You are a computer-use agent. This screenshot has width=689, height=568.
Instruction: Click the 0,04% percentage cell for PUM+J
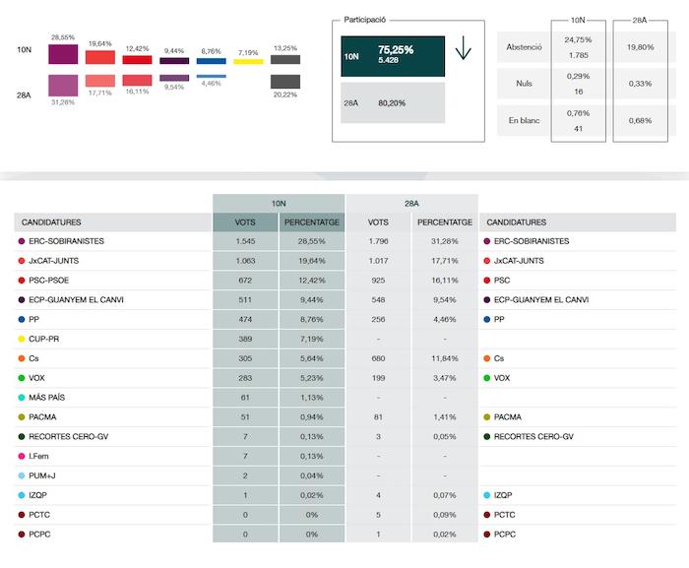[312, 475]
